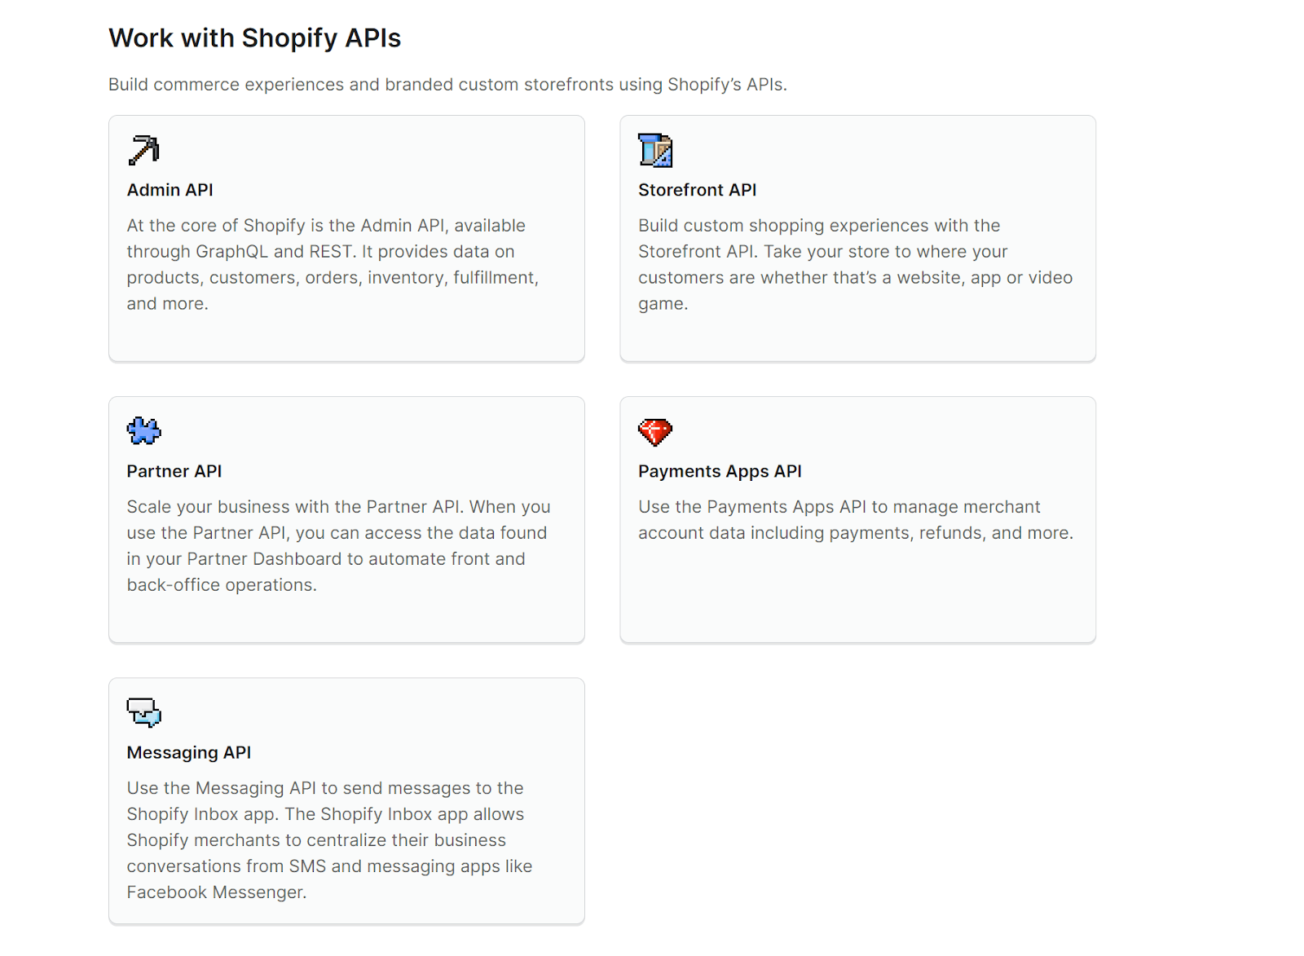
Task: Open the Storefront API documentation
Action: tap(697, 190)
